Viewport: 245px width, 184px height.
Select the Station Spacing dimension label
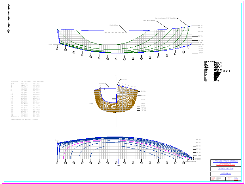[190, 162]
